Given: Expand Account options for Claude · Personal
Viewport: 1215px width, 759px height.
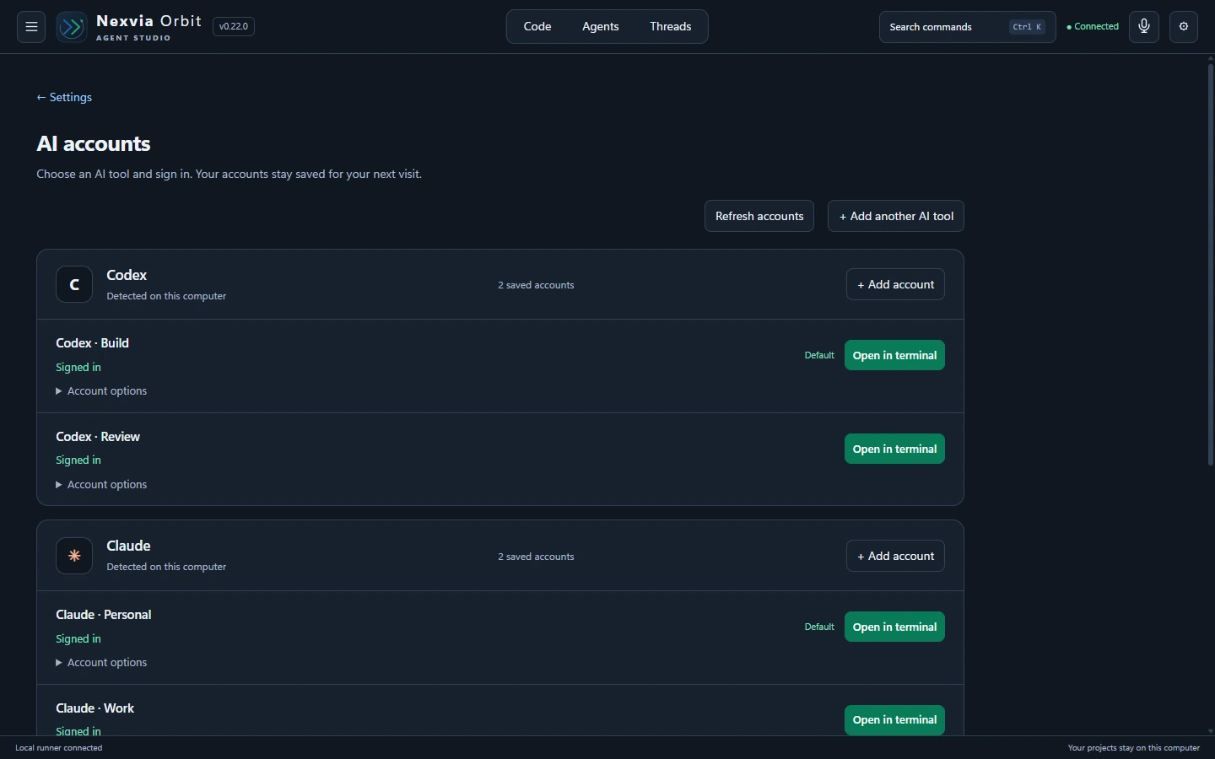Looking at the screenshot, I should tap(101, 662).
